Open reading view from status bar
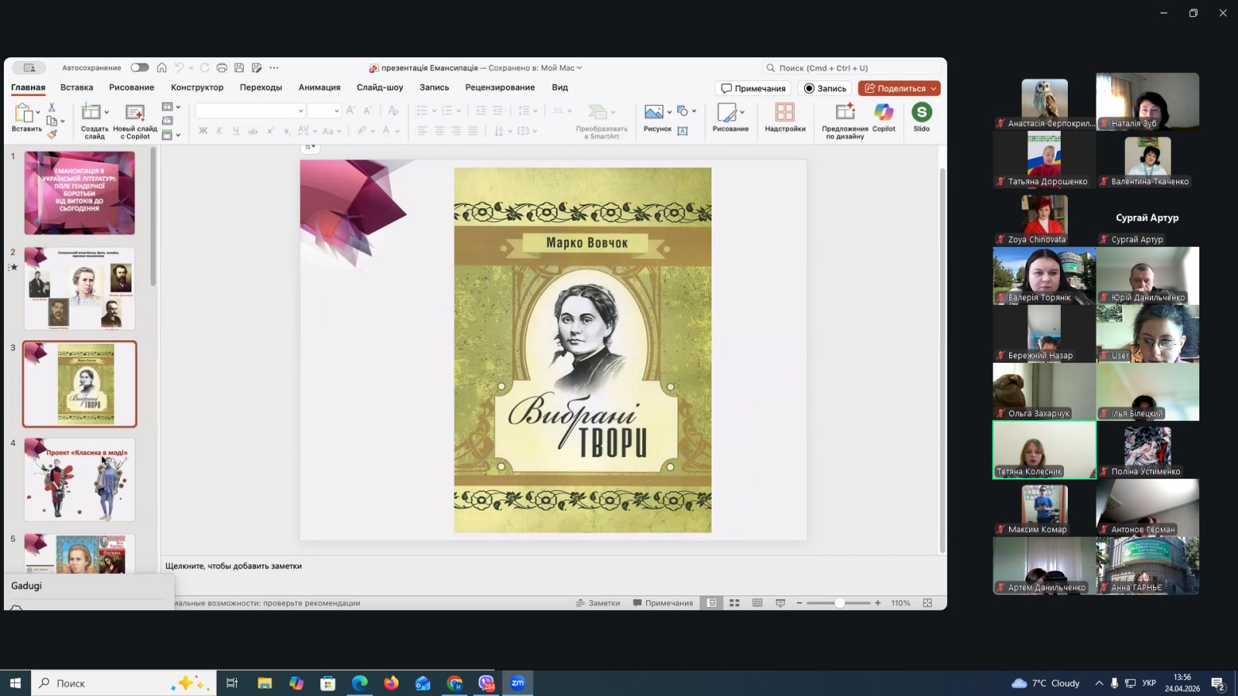The image size is (1238, 696). point(758,603)
